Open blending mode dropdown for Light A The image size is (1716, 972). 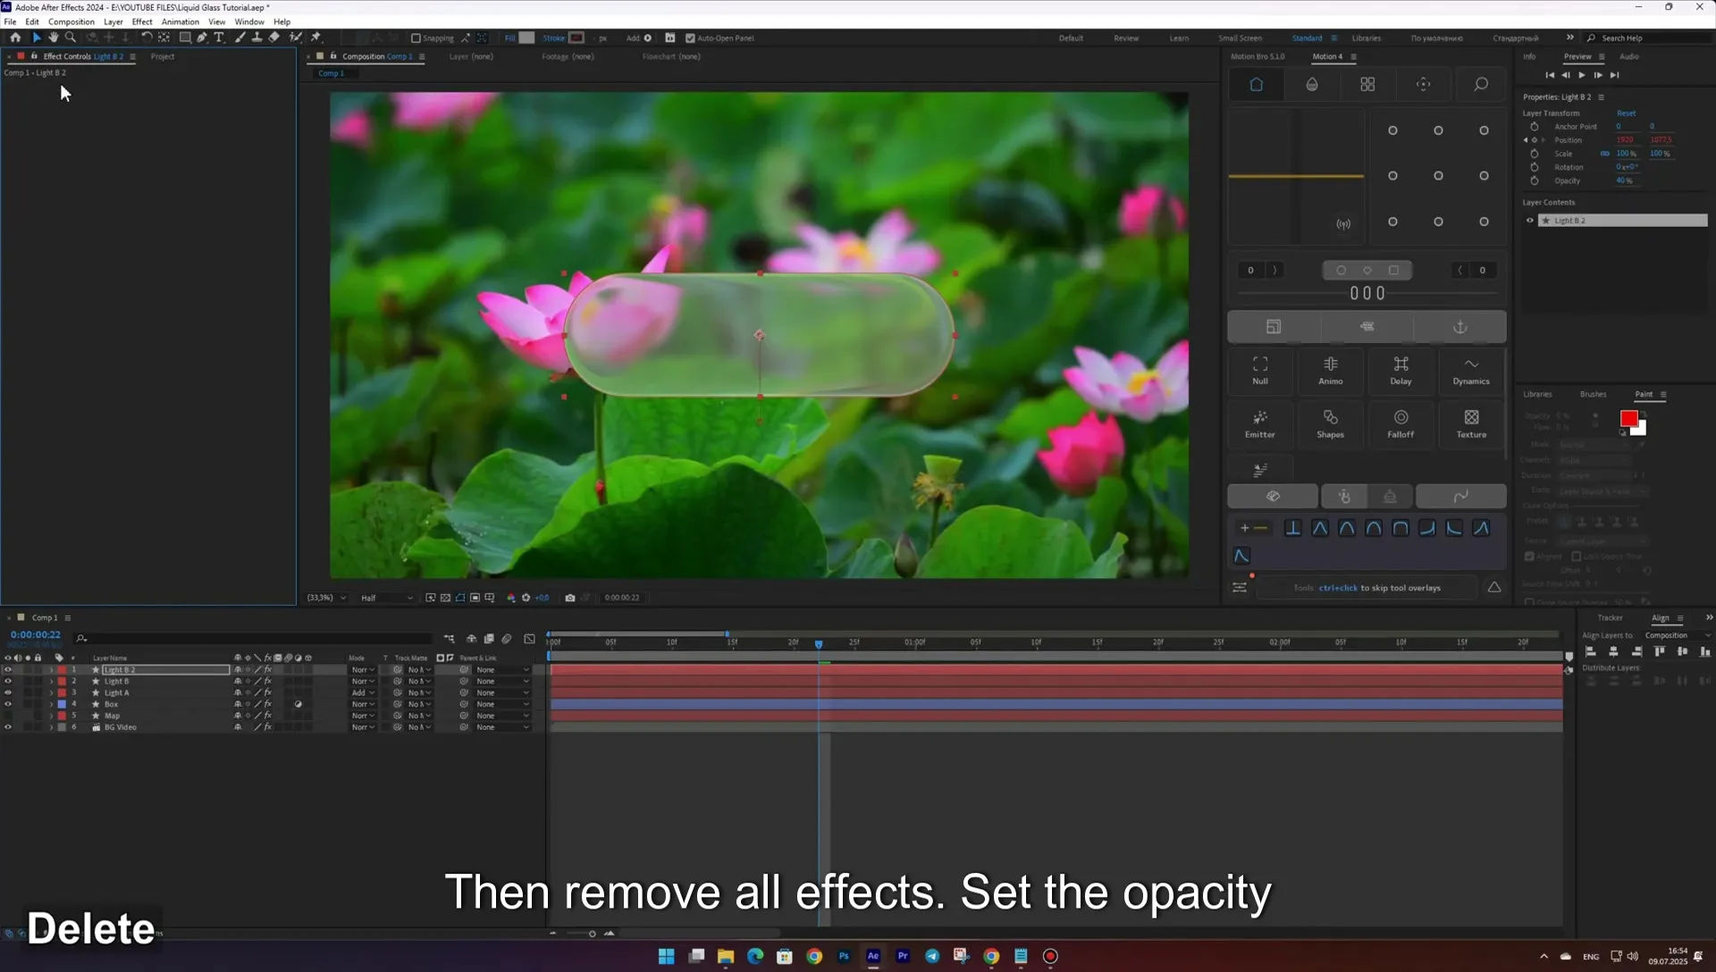tap(363, 692)
